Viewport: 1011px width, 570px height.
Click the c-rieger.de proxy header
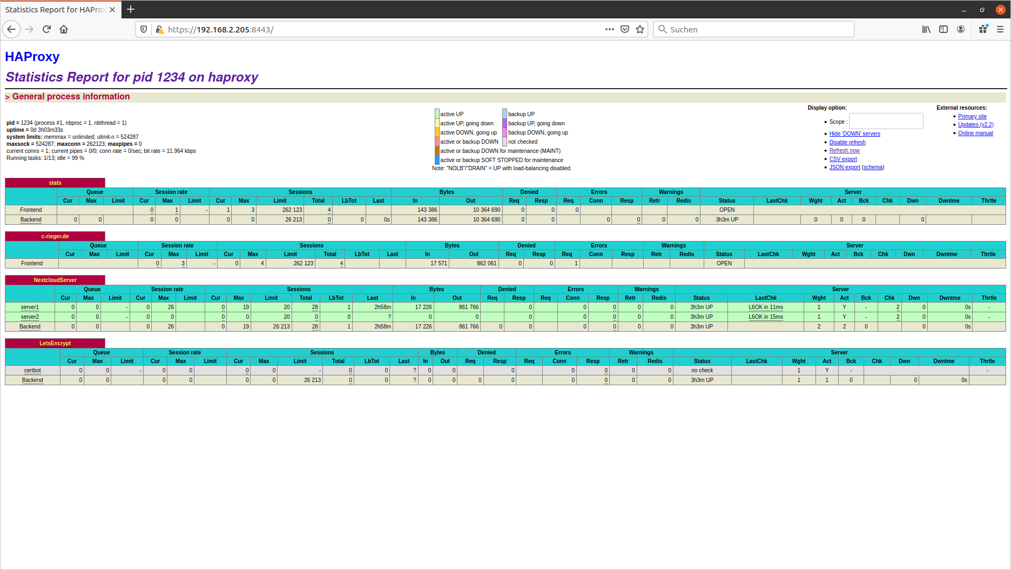(55, 236)
